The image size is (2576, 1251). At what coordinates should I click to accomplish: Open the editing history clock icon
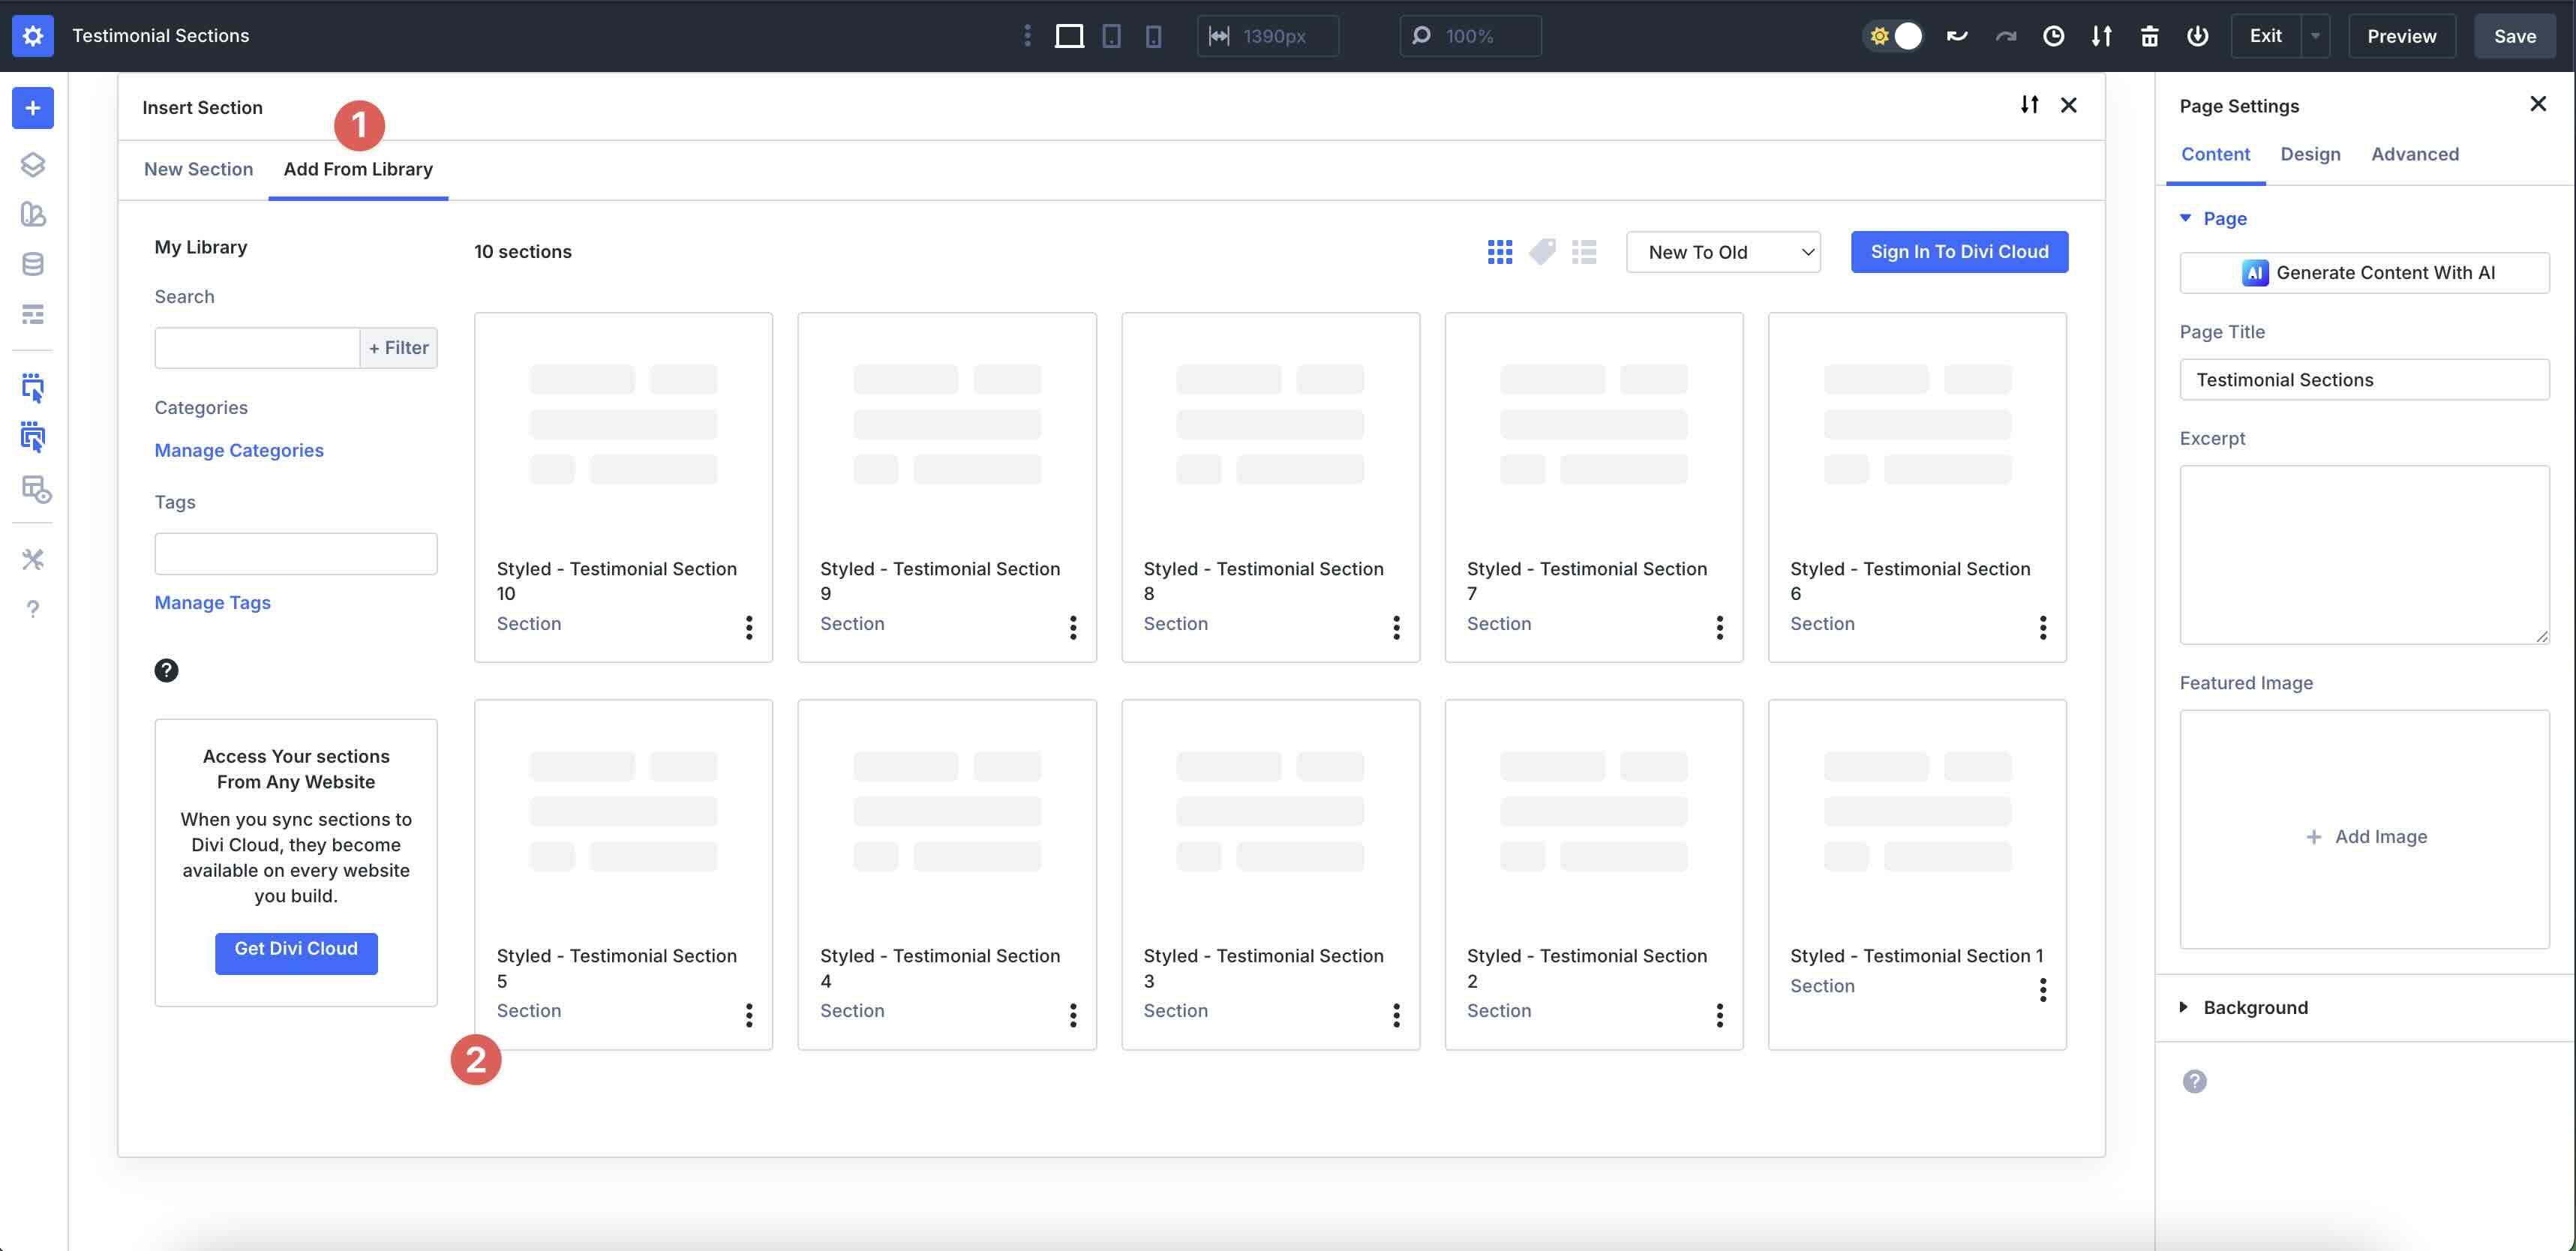click(x=2053, y=35)
